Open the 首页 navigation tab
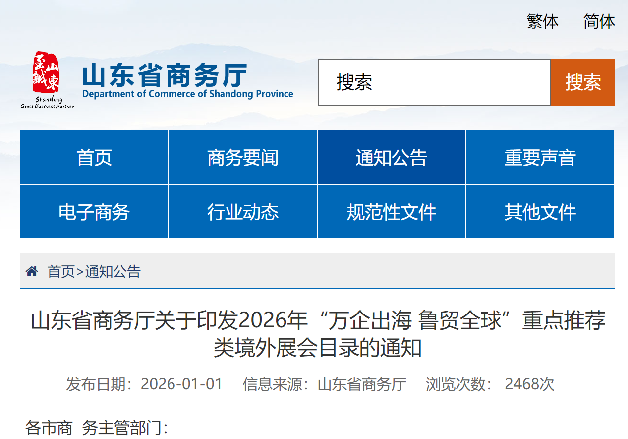The image size is (628, 439). [x=94, y=157]
